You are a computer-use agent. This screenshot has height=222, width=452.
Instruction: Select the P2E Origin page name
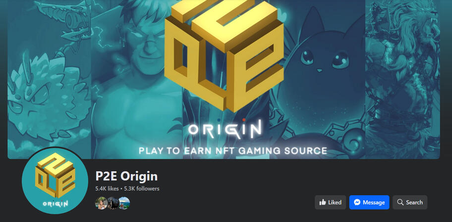point(126,176)
